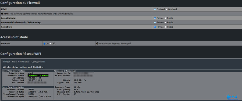Select Private for Accès Console

click(x=155, y=18)
